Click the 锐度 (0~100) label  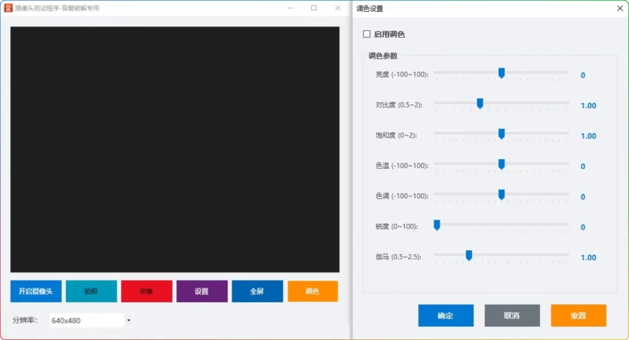click(397, 226)
